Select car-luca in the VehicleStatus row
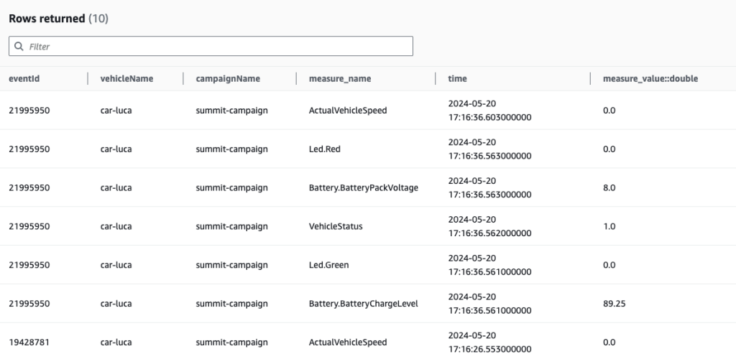 point(116,226)
